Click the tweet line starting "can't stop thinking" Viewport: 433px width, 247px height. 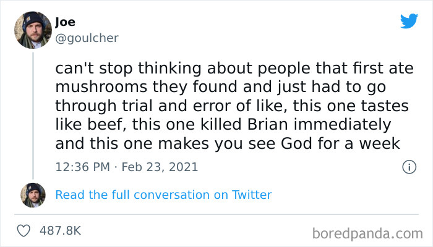[x=234, y=67]
